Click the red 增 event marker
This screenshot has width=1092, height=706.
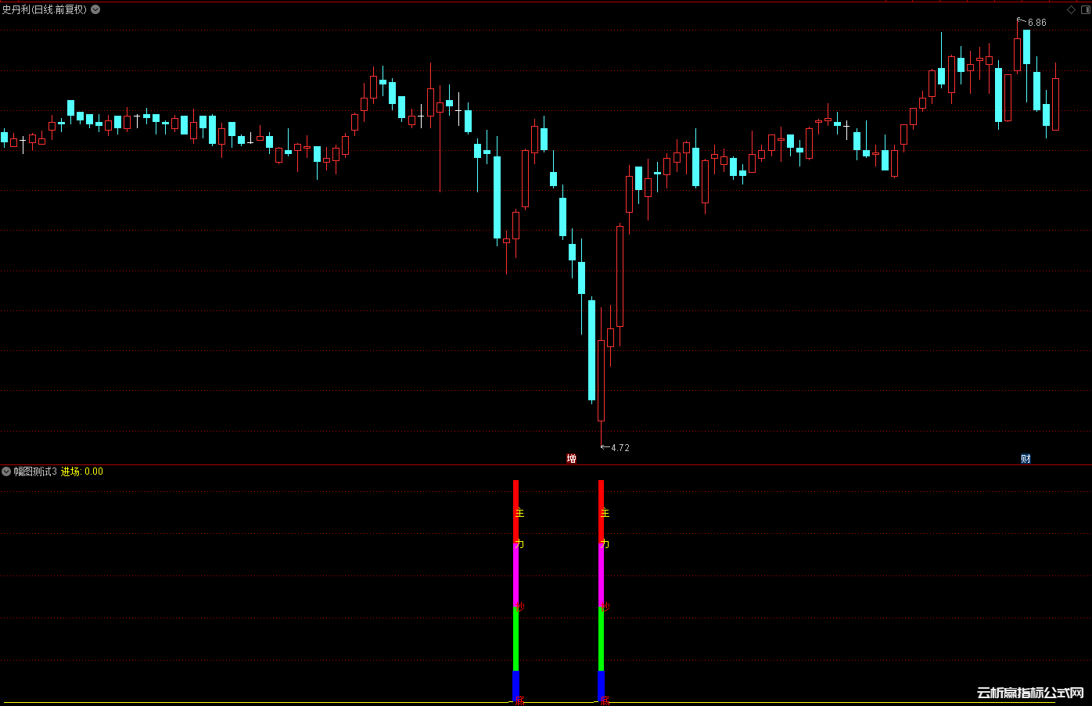[x=571, y=458]
